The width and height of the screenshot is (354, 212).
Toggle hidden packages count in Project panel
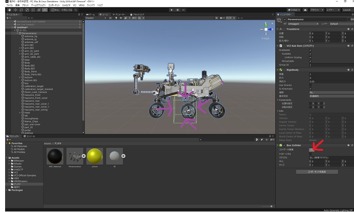[x=272, y=140]
